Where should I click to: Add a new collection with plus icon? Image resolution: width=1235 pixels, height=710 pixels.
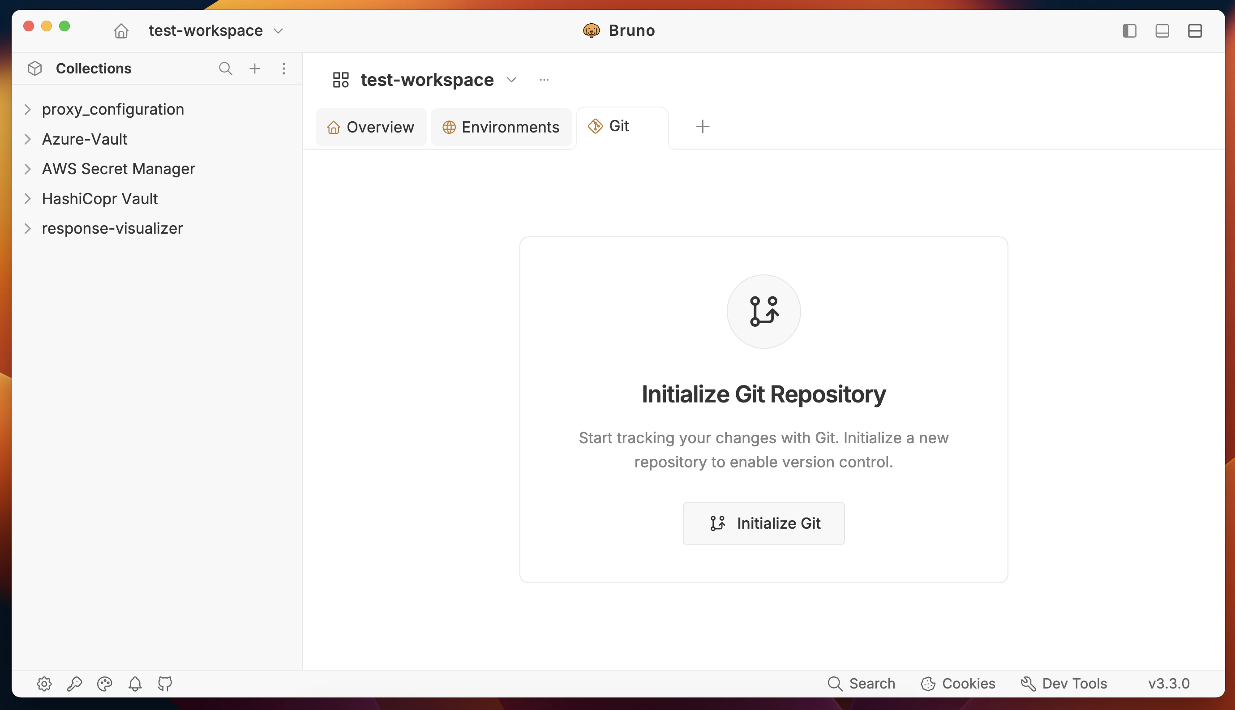(x=255, y=68)
